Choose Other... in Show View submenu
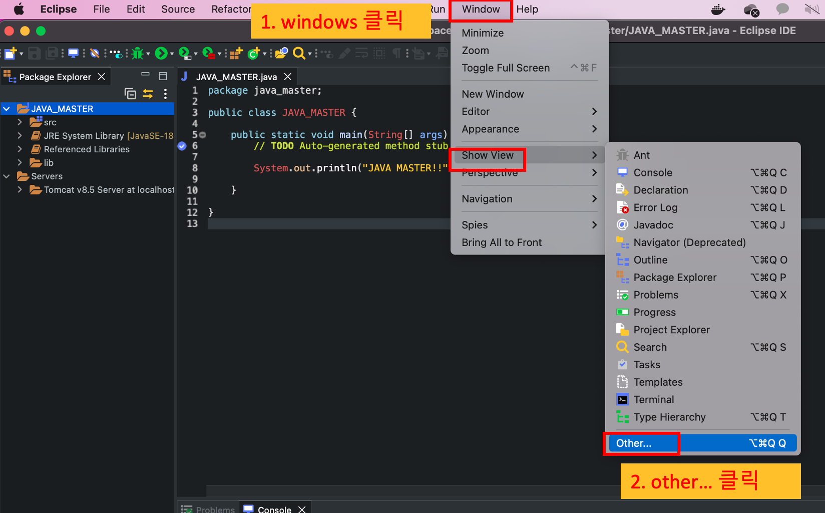Image resolution: width=825 pixels, height=513 pixels. (x=703, y=443)
